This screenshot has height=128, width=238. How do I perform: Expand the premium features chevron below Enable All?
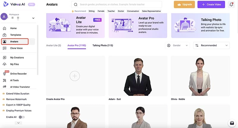pyautogui.click(x=18, y=123)
